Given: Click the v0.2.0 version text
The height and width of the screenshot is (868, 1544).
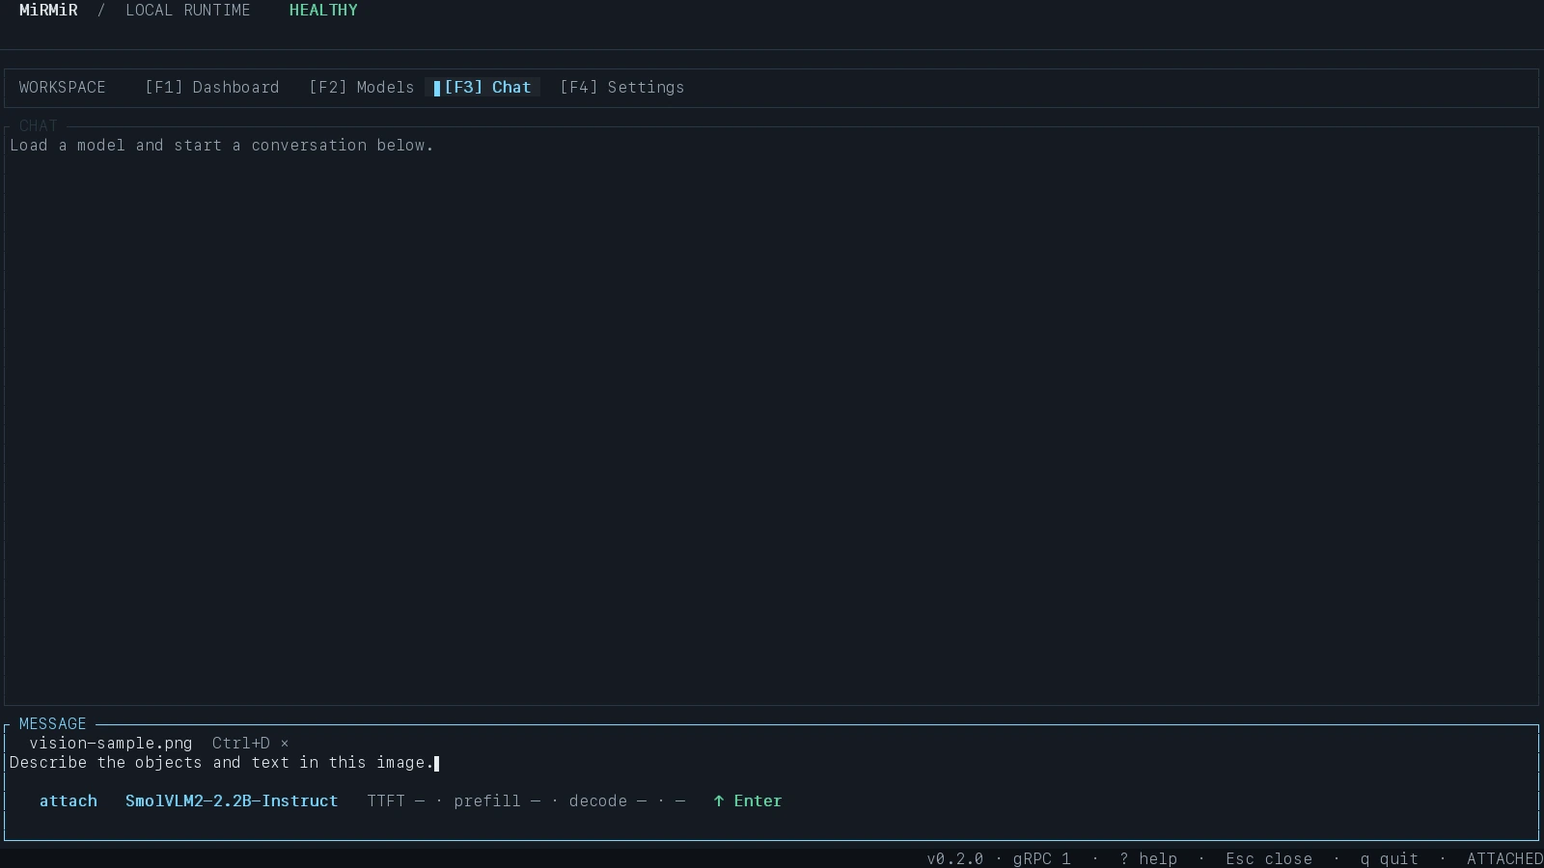Looking at the screenshot, I should pos(955,858).
